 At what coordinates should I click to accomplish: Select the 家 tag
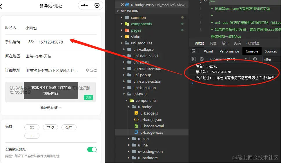(32, 127)
